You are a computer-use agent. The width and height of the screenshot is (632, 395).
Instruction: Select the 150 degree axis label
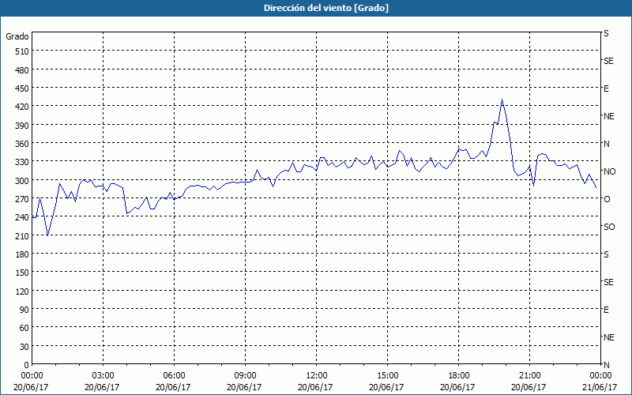(x=23, y=273)
